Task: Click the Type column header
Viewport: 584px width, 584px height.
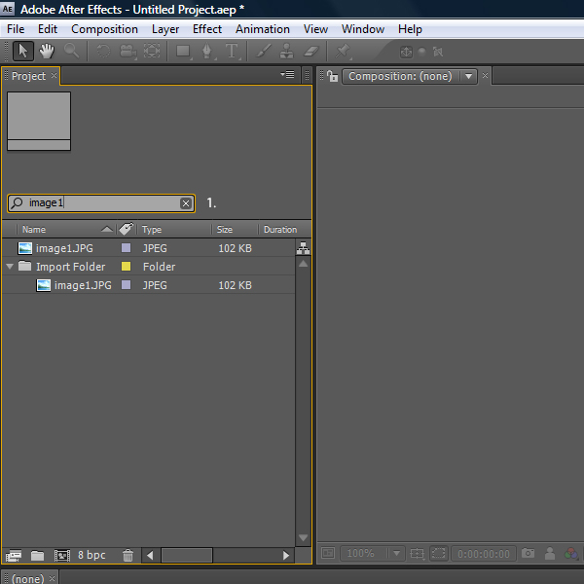Action: point(152,229)
